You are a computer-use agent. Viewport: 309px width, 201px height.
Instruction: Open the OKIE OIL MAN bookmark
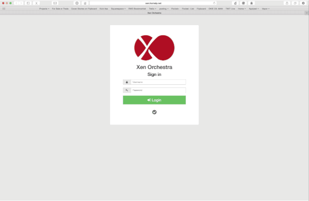point(216,9)
